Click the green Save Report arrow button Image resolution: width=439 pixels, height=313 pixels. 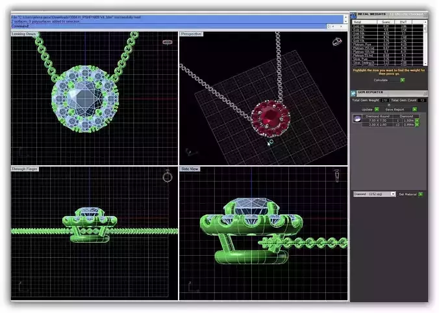point(414,109)
